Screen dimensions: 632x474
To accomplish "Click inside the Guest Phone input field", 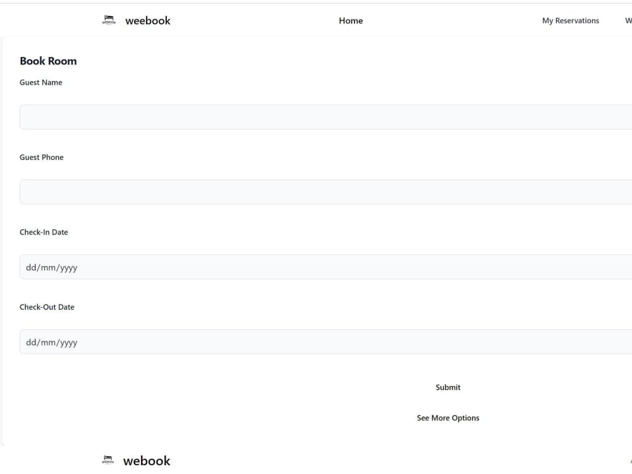I will tap(316, 191).
